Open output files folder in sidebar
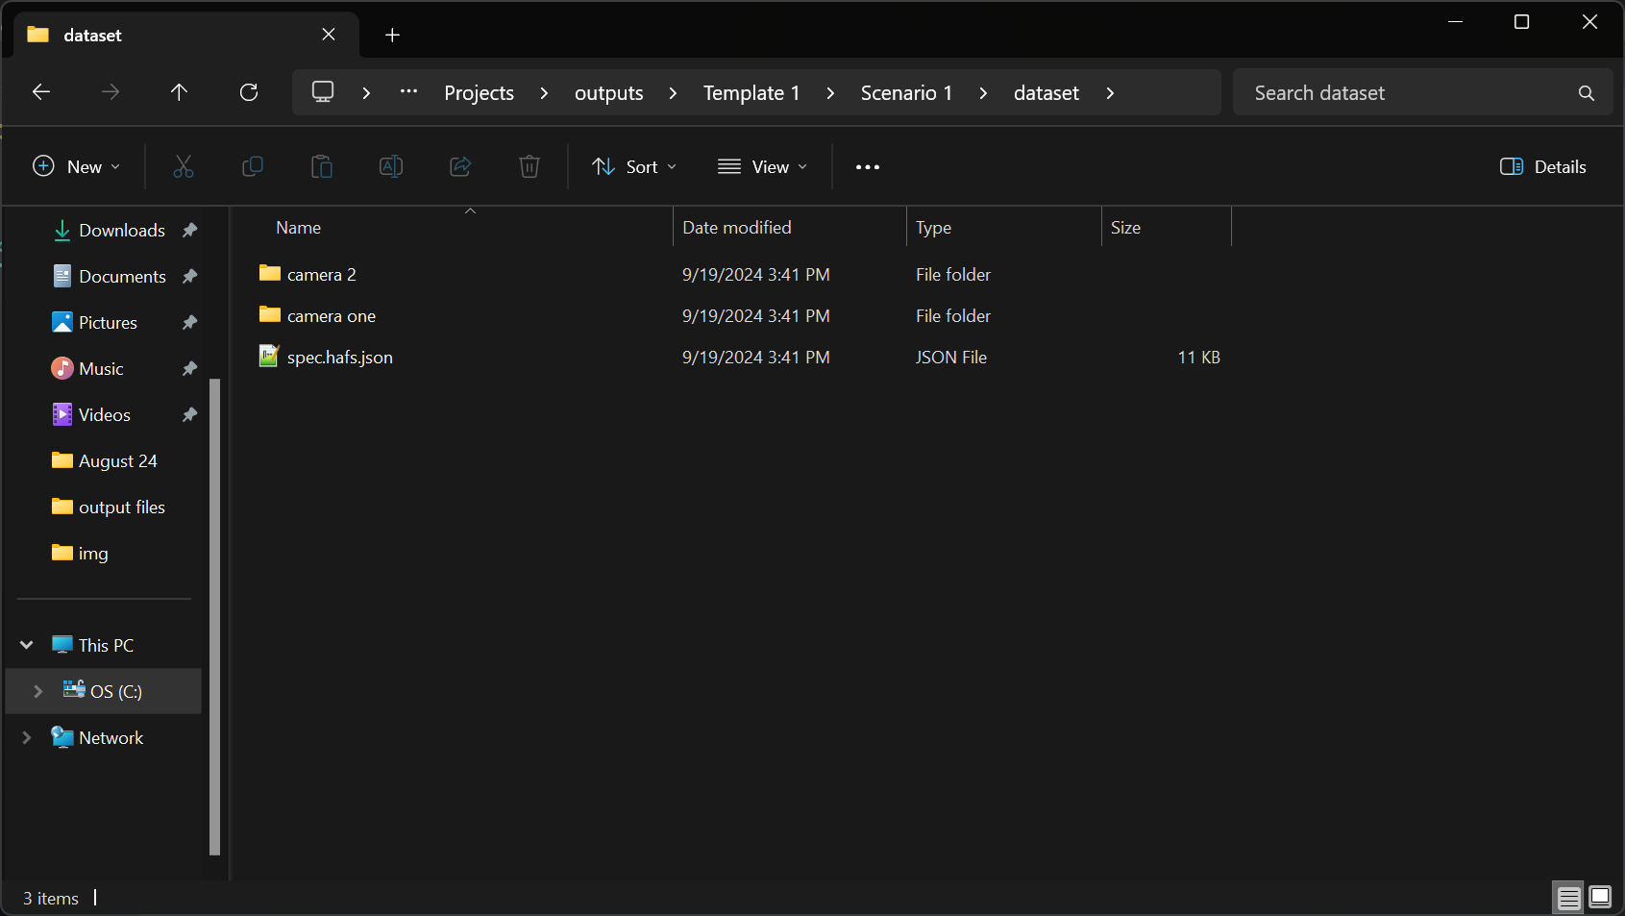Screen dimensions: 1625x916 point(121,507)
